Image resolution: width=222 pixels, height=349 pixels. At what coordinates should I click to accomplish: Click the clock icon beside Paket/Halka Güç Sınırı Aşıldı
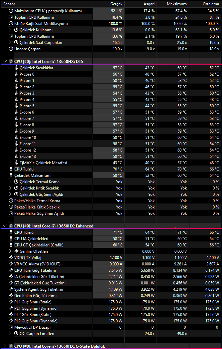click(11, 213)
